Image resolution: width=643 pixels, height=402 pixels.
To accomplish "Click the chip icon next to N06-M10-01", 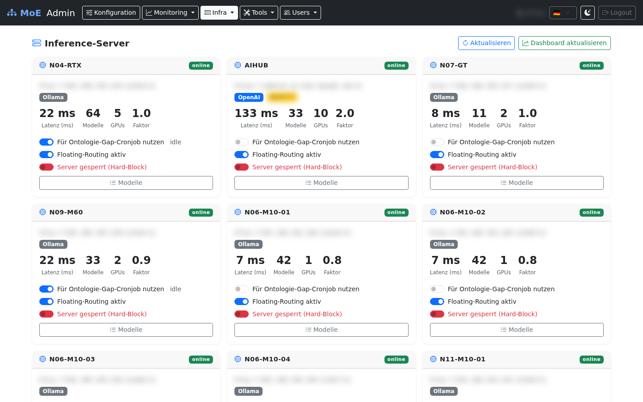I will (238, 212).
